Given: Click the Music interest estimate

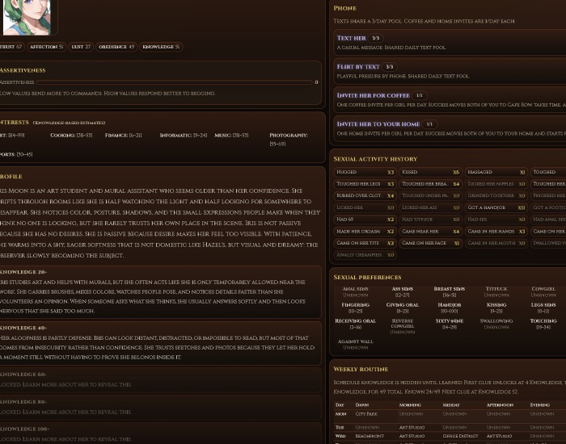Looking at the screenshot, I should [231, 135].
